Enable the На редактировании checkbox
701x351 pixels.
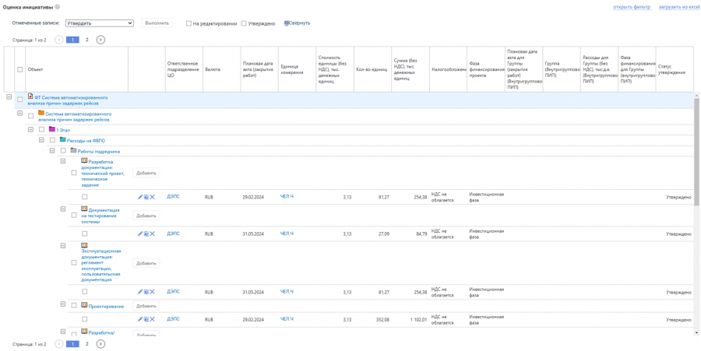[188, 23]
